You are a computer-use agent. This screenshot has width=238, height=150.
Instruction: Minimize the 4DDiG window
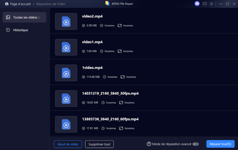pyautogui.click(x=221, y=4)
